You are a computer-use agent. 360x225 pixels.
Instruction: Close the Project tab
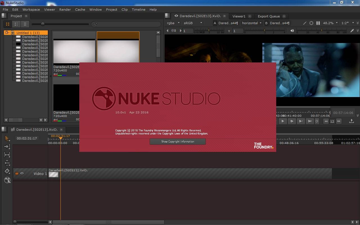click(26, 16)
